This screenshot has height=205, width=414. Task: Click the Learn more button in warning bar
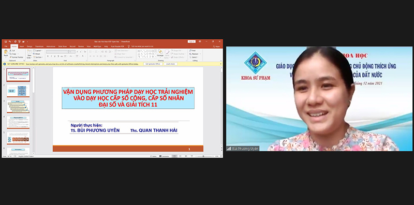click(x=171, y=64)
